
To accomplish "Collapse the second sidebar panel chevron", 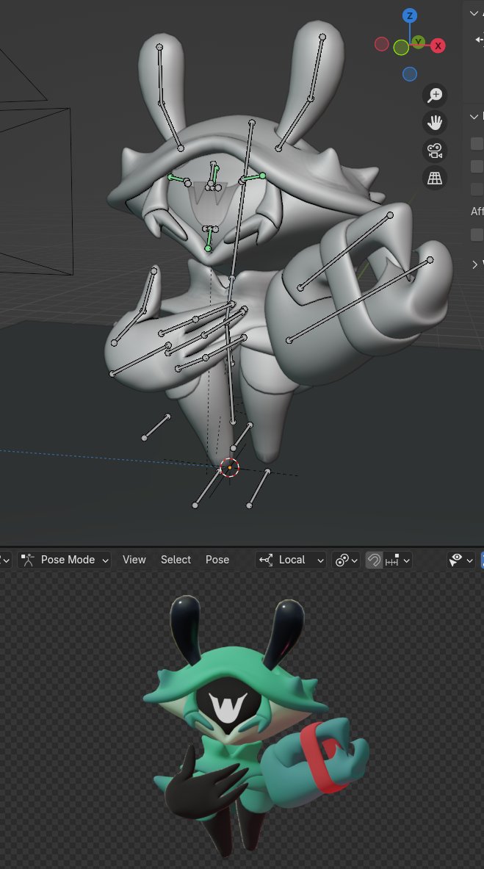I will click(474, 116).
